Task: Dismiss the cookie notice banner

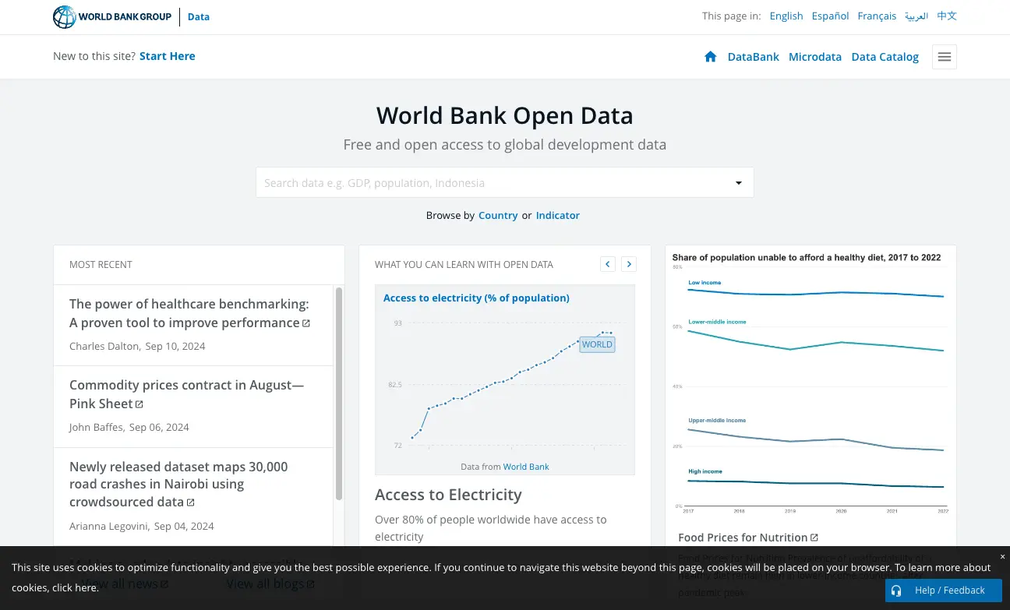Action: tap(1002, 556)
